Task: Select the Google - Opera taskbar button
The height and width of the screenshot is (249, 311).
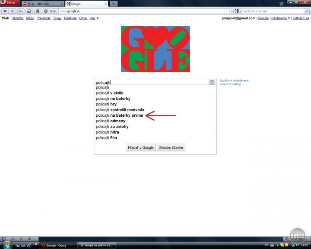Action: click(x=58, y=246)
